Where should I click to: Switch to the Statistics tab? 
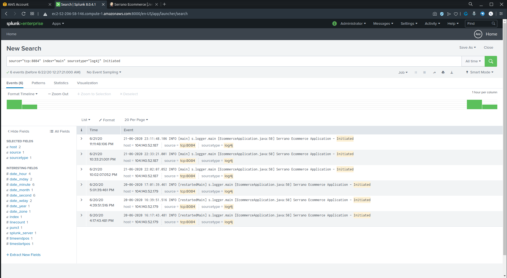pos(61,83)
